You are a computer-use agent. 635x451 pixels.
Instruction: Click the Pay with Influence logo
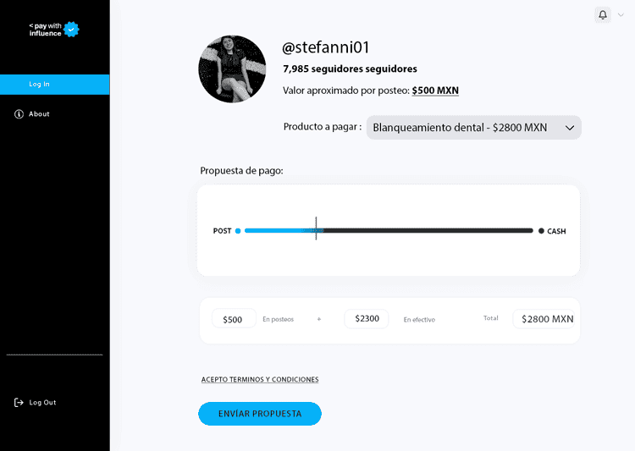point(54,30)
